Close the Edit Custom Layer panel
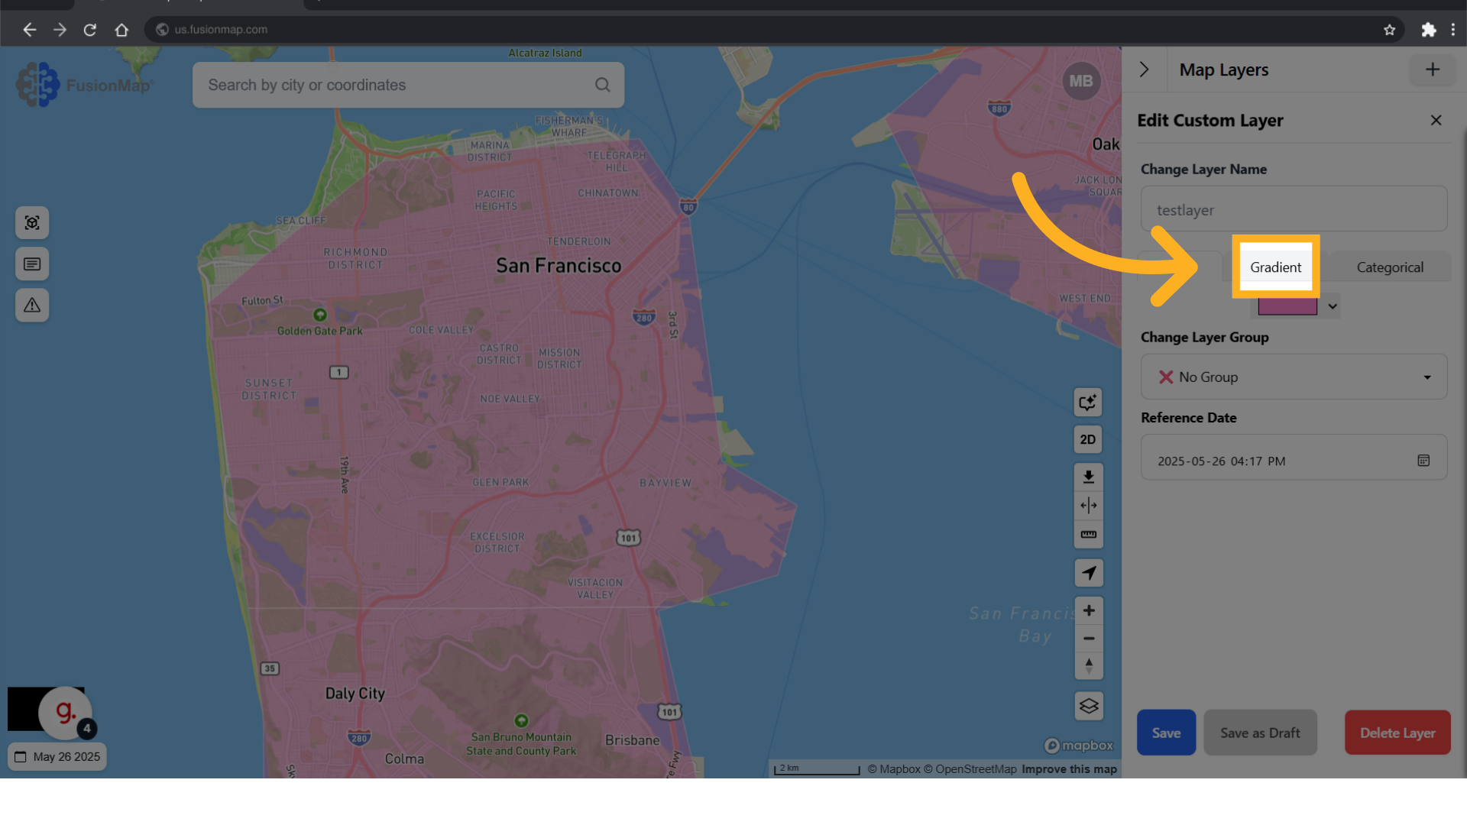 [1436, 121]
